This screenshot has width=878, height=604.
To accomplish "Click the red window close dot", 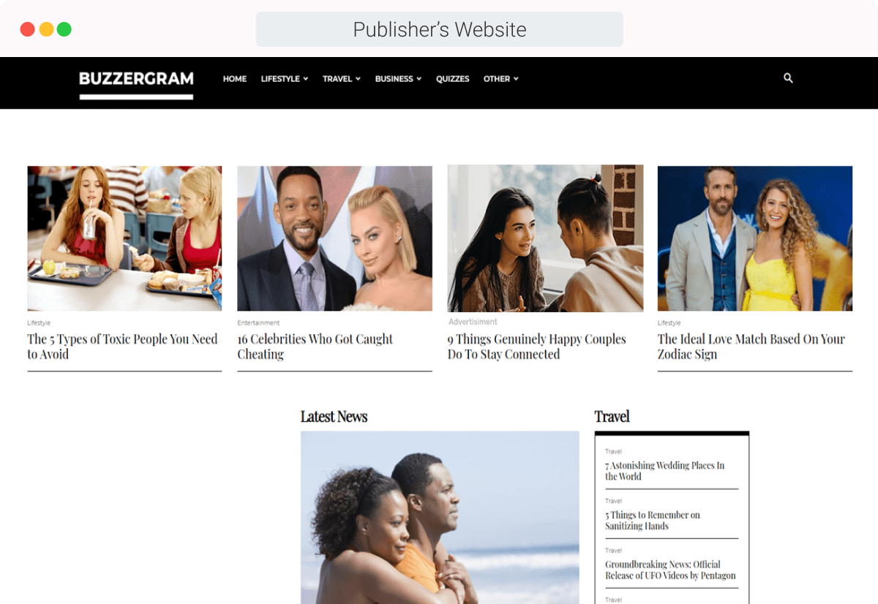I will tap(27, 29).
